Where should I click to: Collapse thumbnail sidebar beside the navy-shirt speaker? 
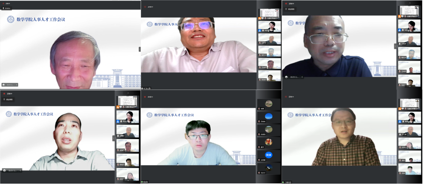(395, 46)
